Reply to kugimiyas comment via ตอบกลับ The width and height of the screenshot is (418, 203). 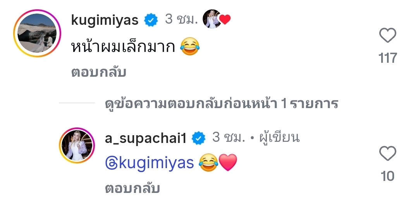coord(98,72)
